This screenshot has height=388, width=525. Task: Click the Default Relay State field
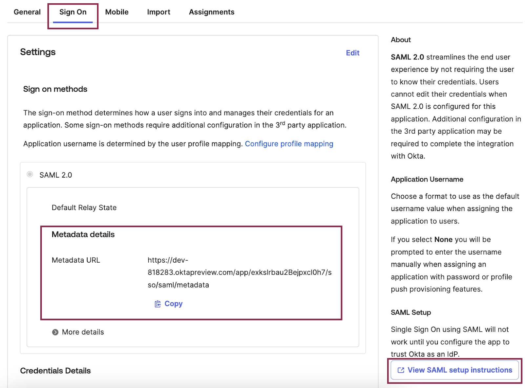84,207
